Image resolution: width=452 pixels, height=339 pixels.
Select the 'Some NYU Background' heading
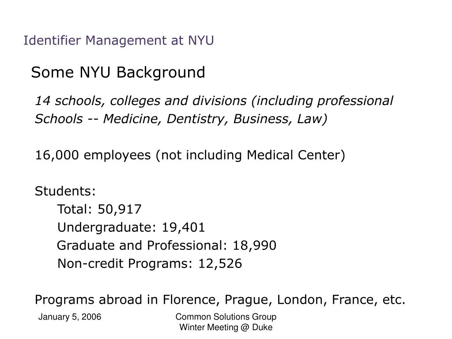coord(118,72)
